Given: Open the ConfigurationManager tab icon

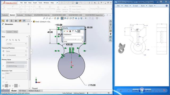Looking at the screenshot, I should tap(11, 21).
